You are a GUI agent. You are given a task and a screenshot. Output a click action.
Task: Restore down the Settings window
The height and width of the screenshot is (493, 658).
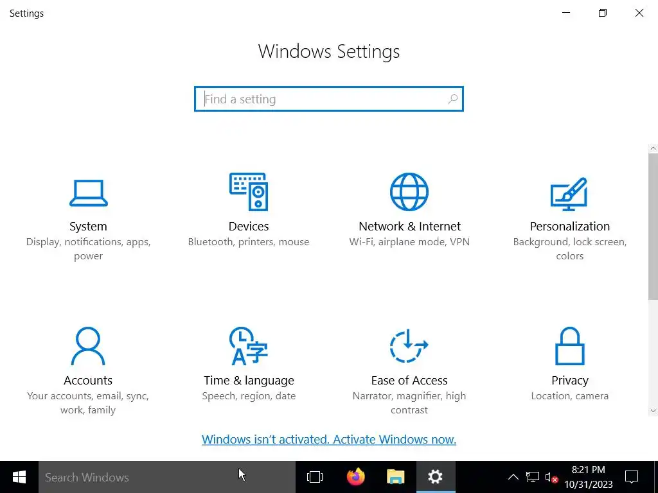click(603, 13)
